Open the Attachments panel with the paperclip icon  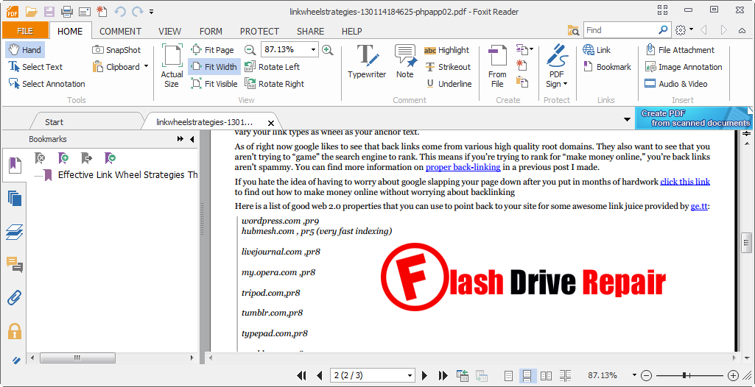click(x=15, y=298)
